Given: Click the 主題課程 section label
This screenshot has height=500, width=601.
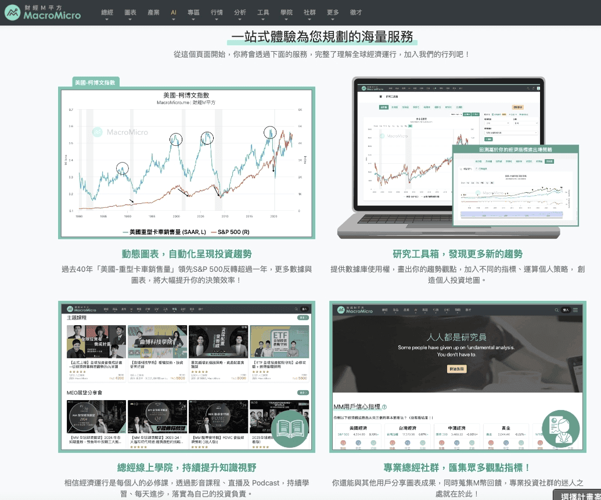Looking at the screenshot, I should pyautogui.click(x=77, y=318).
